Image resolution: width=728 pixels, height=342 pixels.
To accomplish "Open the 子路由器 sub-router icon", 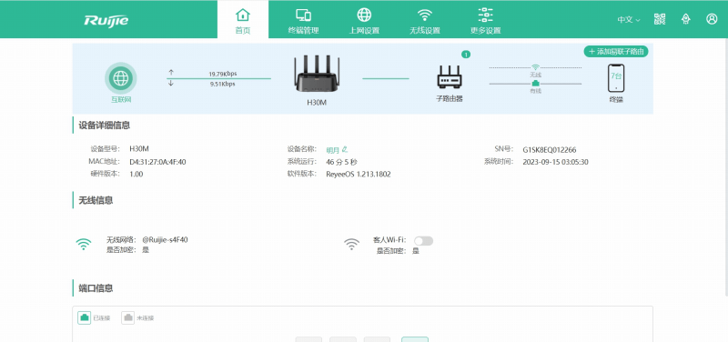I will 449,77.
